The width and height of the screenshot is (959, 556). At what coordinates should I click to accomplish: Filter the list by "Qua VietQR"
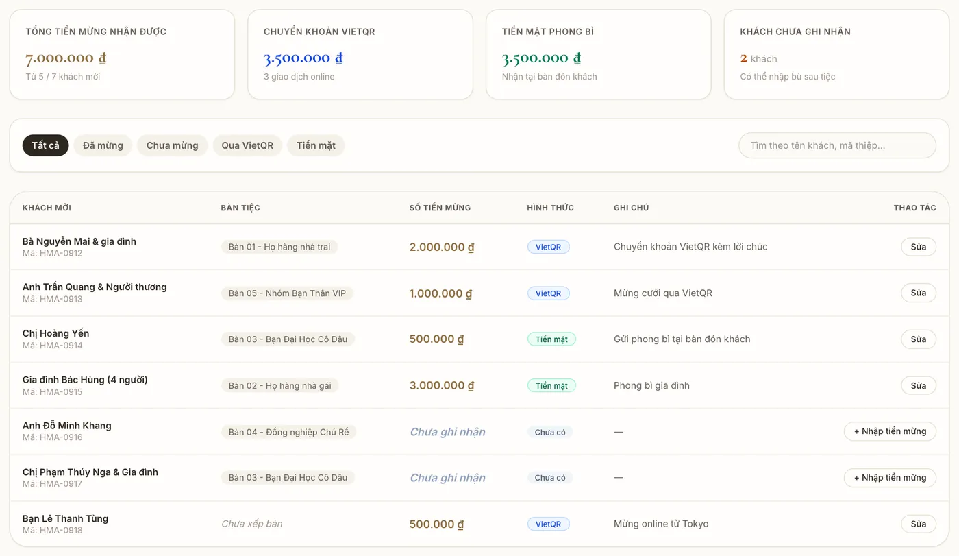(247, 145)
